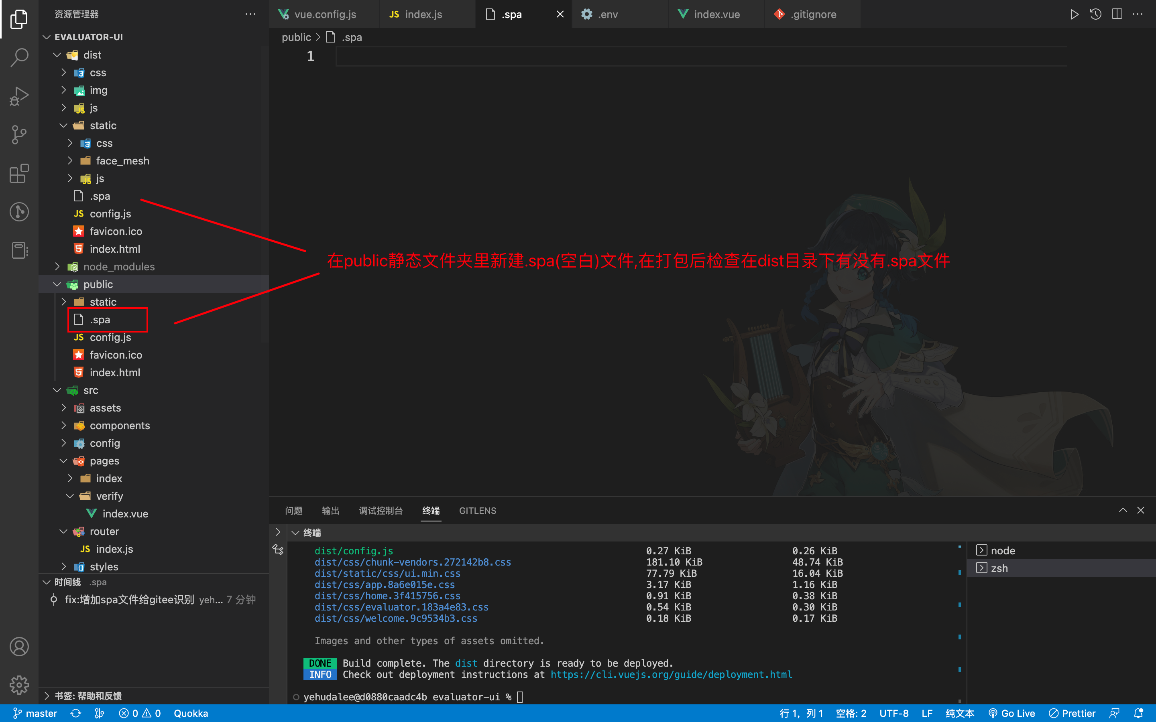
Task: Open notifications bell in status bar
Action: [x=1138, y=713]
